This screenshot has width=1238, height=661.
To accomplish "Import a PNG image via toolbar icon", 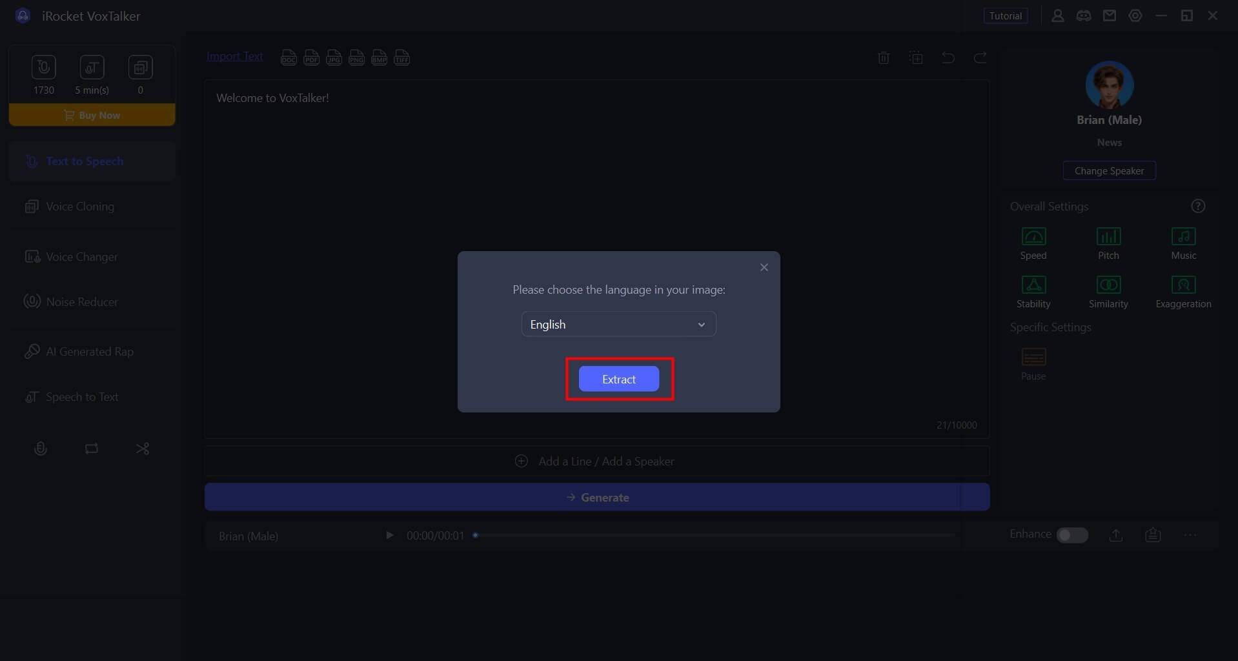I will pos(356,58).
